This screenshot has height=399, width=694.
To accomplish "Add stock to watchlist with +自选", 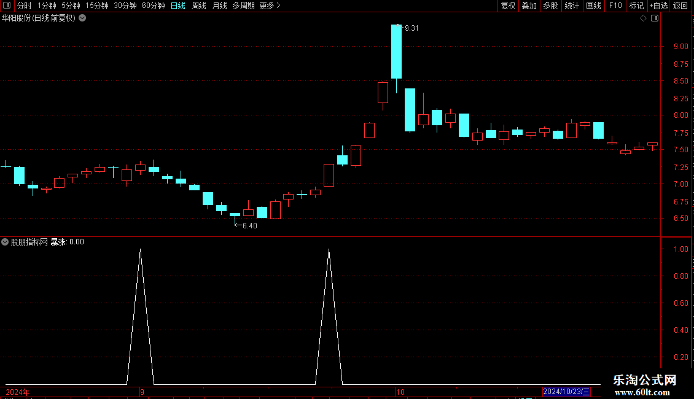I will 658,6.
